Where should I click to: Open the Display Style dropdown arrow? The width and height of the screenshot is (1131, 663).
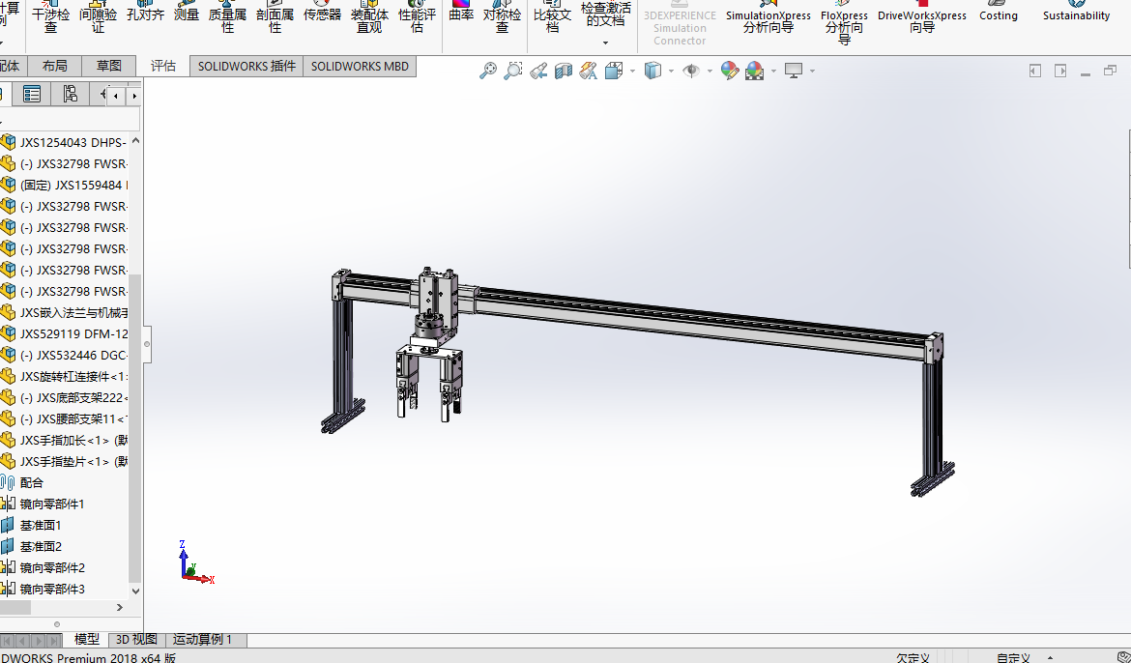(671, 71)
